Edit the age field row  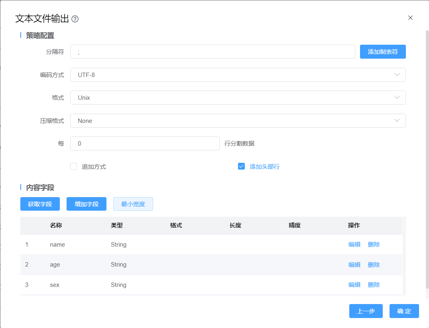354,265
